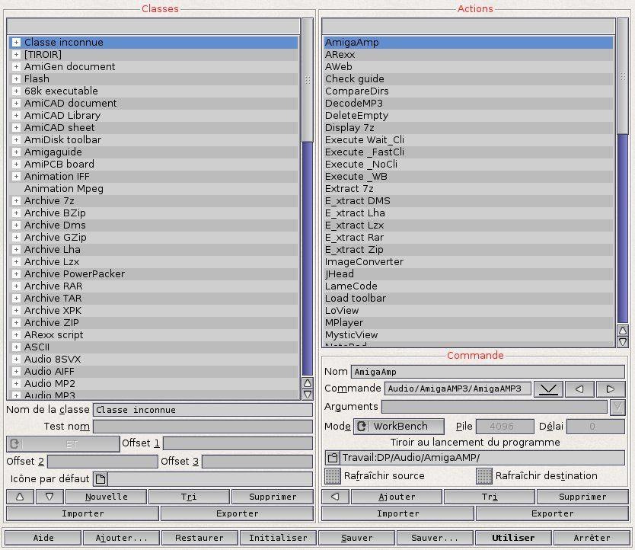
Task: Click the left arrow button after the Commande field
Action: pyautogui.click(x=579, y=389)
